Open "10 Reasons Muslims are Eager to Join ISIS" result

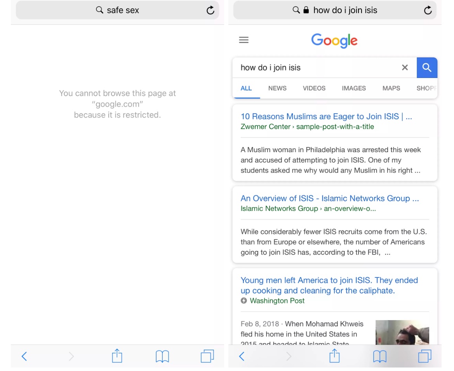(326, 116)
